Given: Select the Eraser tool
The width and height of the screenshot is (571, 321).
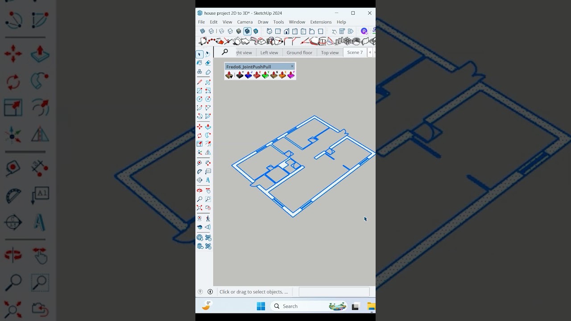Looking at the screenshot, I should pyautogui.click(x=208, y=63).
